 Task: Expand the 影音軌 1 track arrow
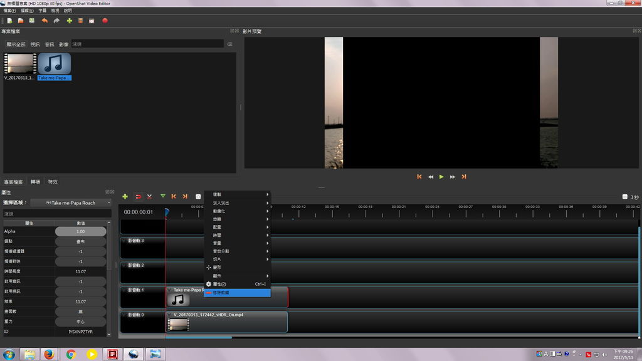[x=124, y=290]
